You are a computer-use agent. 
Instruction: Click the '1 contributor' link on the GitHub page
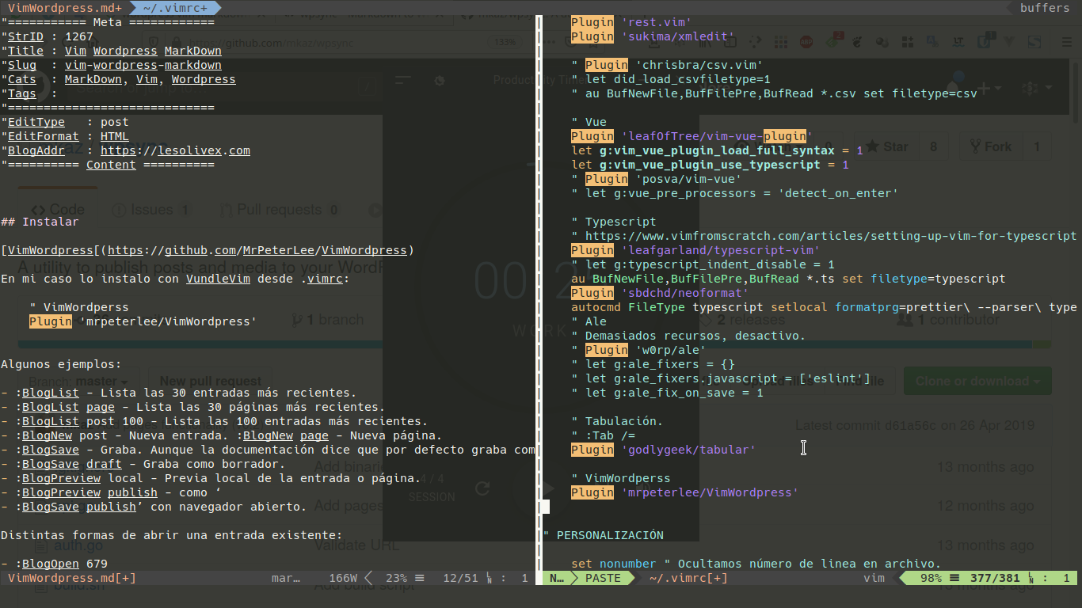tap(947, 320)
